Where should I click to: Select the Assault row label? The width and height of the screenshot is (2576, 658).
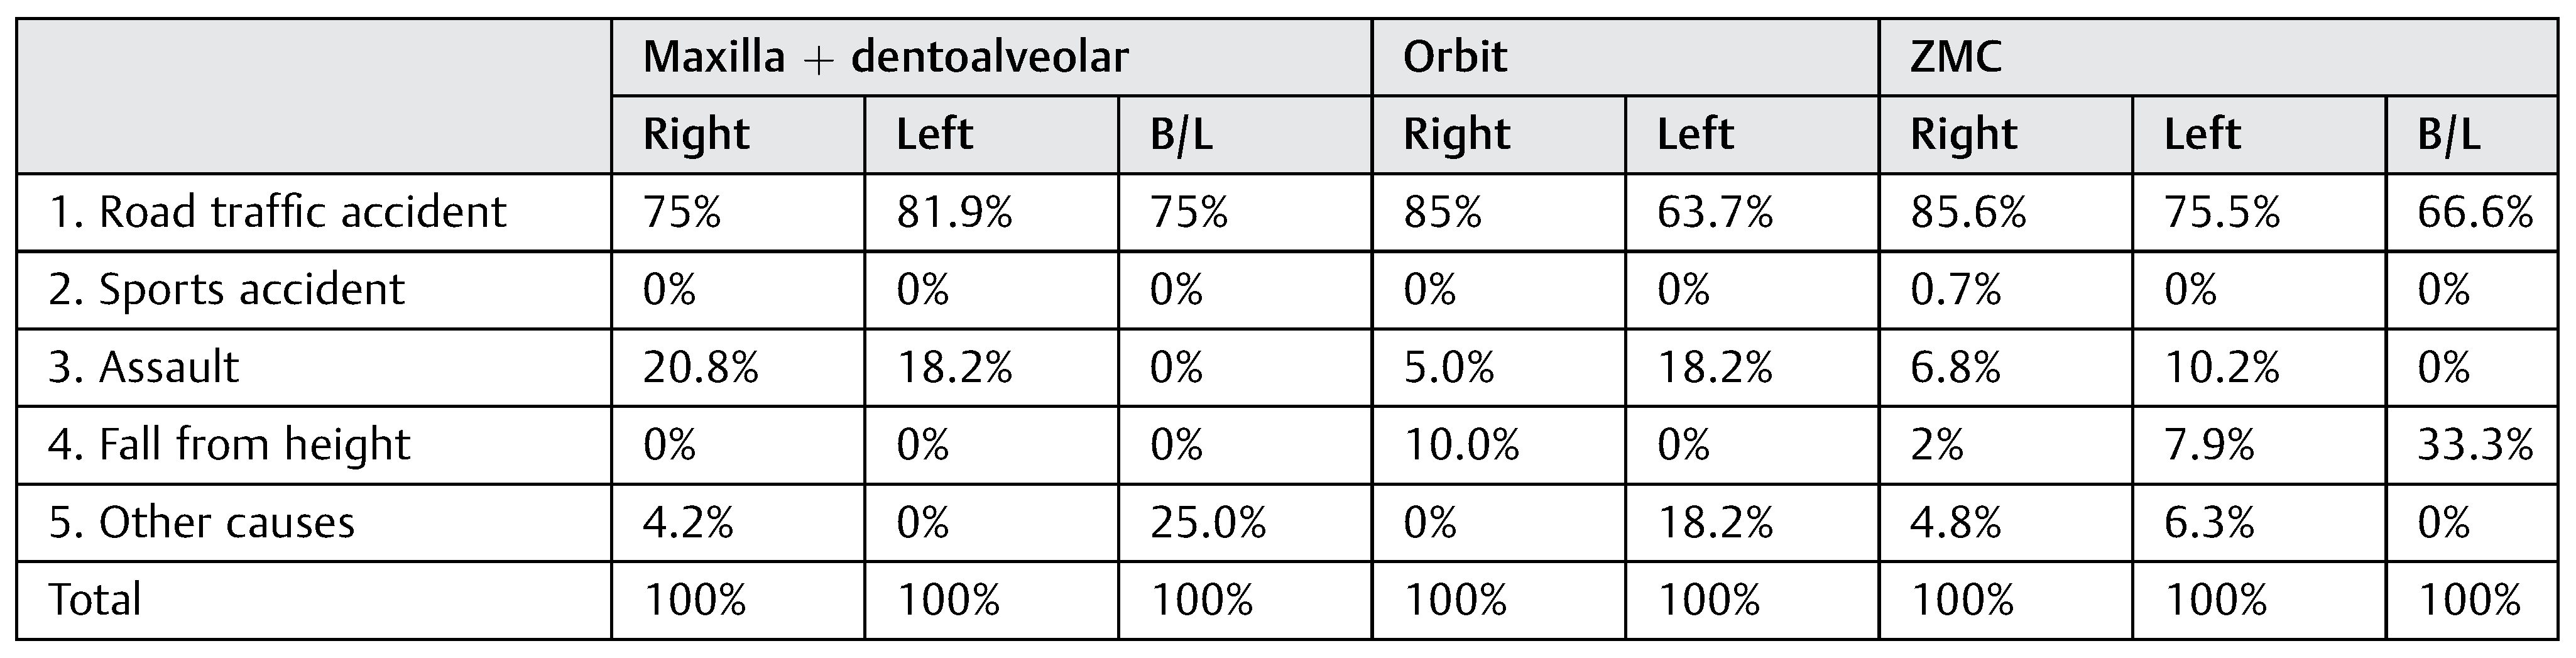[144, 367]
